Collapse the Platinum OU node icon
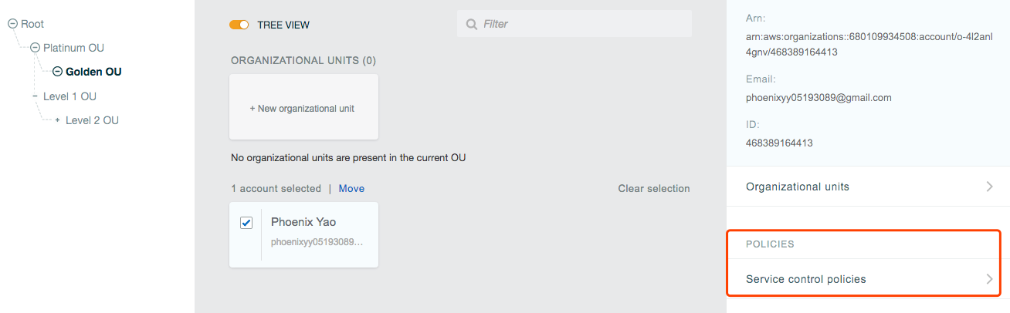The width and height of the screenshot is (1010, 313). coord(35,48)
